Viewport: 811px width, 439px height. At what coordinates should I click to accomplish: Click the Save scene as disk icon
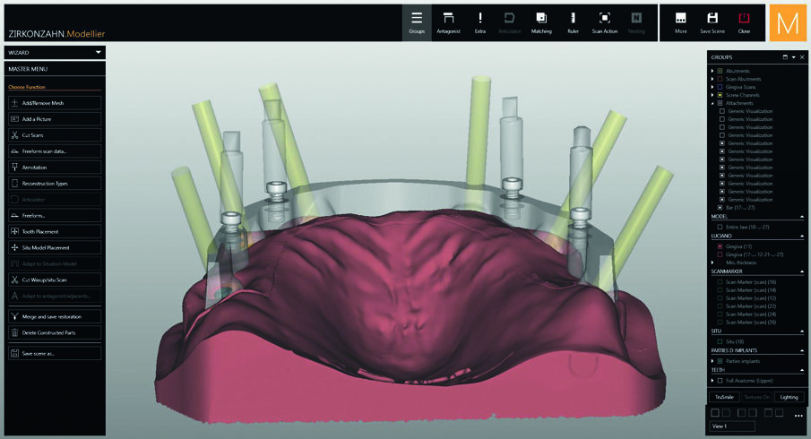tap(14, 353)
